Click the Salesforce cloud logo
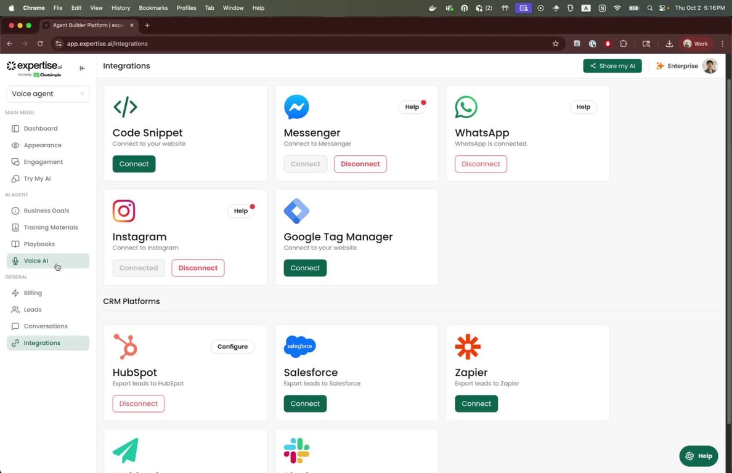The image size is (732, 473). (x=299, y=346)
